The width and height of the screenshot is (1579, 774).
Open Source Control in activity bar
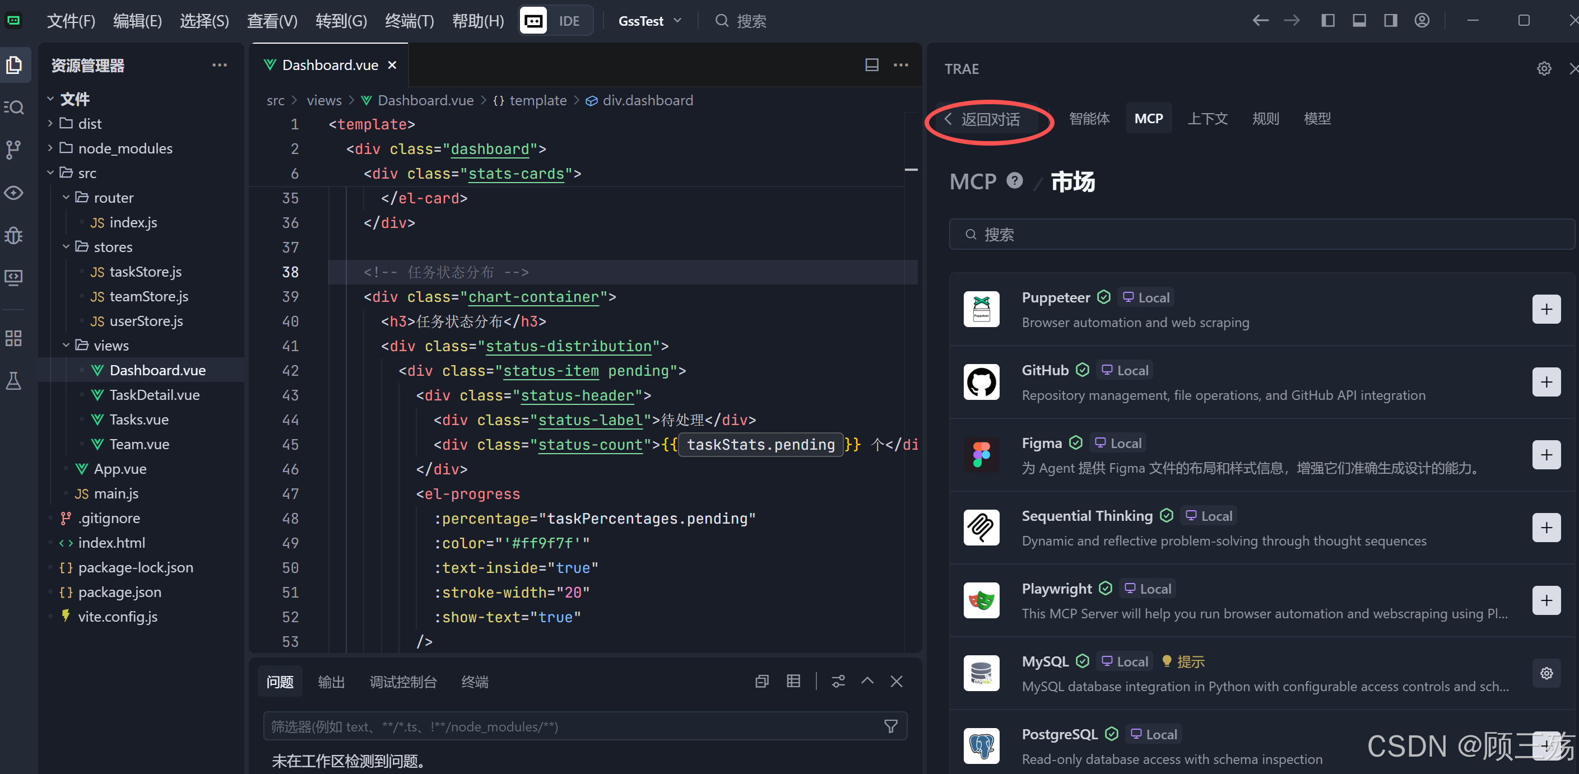pyautogui.click(x=14, y=150)
